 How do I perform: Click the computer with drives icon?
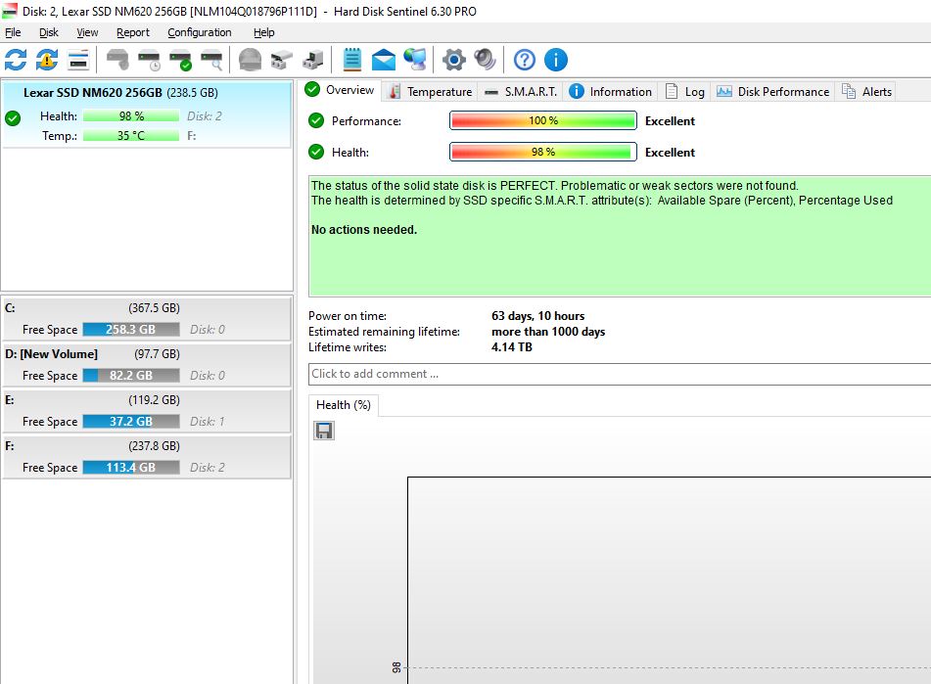(313, 60)
